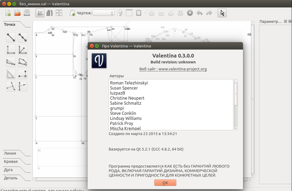Click OK in the About dialog
Viewport: 292px width, 191px height.
point(165,183)
